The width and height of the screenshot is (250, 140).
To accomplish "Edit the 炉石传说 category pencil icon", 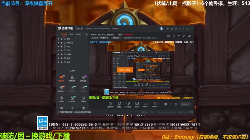I will pyautogui.click(x=107, y=38).
